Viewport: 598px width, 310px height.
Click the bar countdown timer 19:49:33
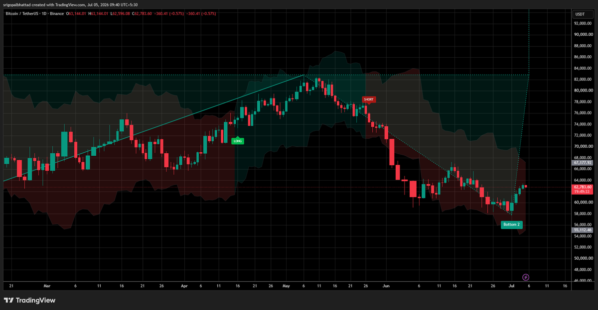click(583, 192)
